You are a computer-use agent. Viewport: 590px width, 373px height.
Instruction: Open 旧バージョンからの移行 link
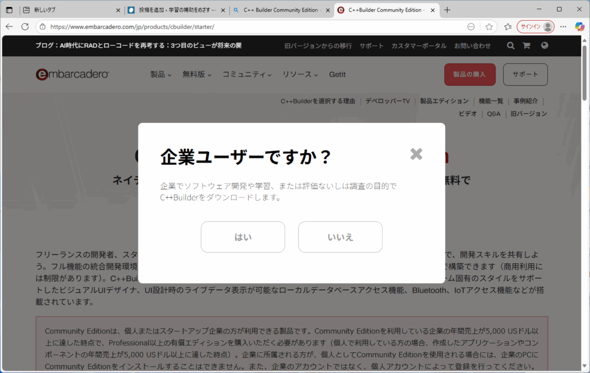click(318, 46)
